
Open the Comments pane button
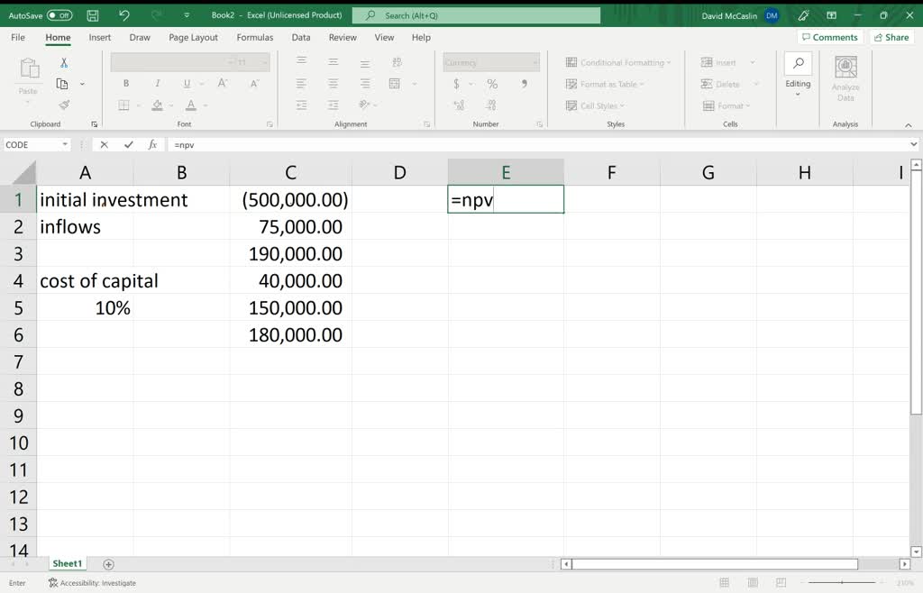pos(829,38)
